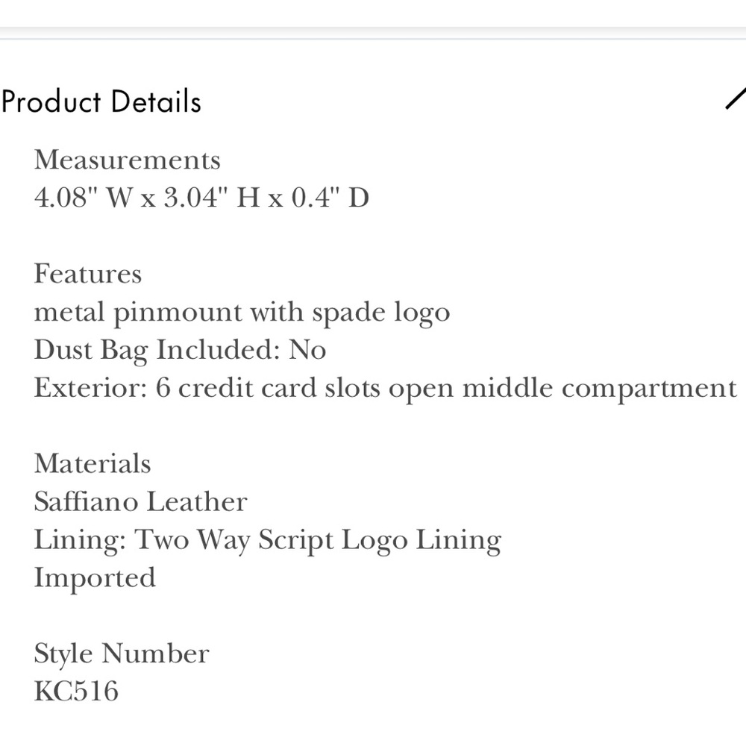Select the Materials label
The width and height of the screenshot is (746, 746).
click(93, 463)
